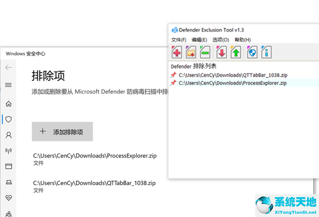
Task: Open Home icon in Windows Security sidebar
Action: click(9, 104)
